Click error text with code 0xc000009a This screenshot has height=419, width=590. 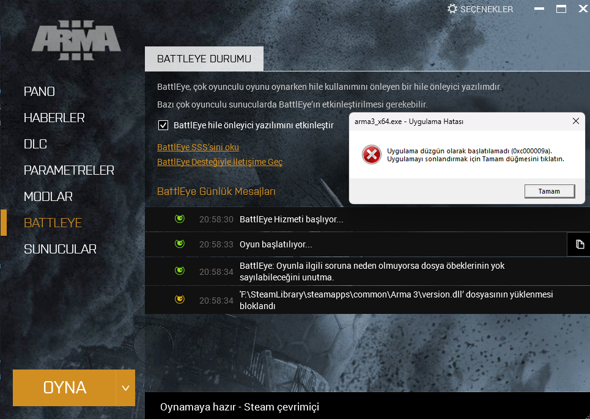[476, 155]
